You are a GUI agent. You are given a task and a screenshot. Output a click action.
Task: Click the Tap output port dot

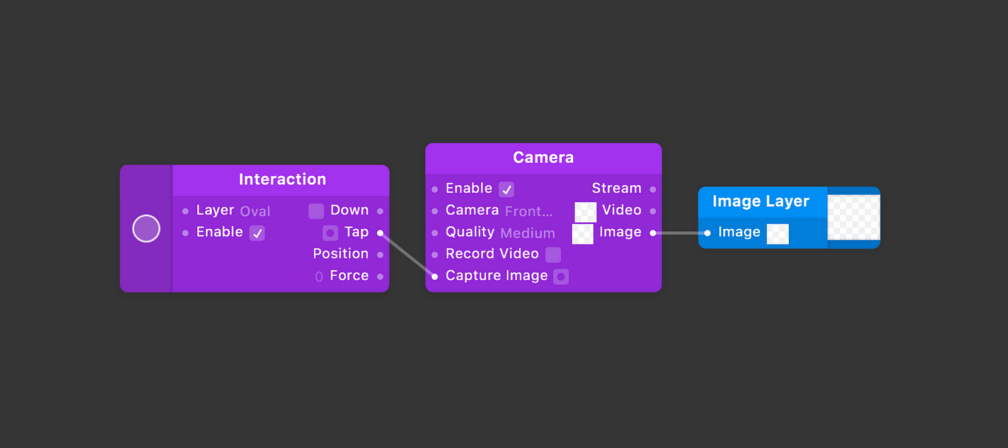tap(380, 233)
